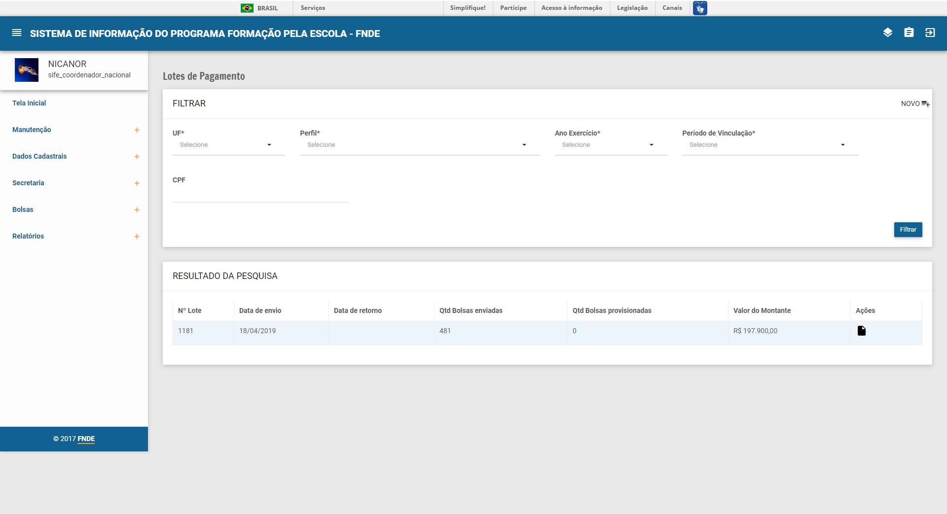Expand the Manutenção menu section
Screen dimensions: 947x514
[137, 130]
